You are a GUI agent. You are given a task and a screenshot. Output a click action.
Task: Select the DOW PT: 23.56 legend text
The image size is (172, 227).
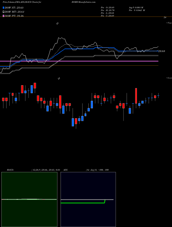[14, 16]
